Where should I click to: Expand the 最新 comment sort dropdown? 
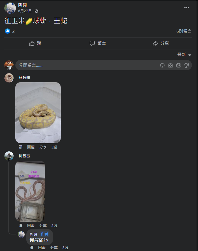click(x=184, y=55)
